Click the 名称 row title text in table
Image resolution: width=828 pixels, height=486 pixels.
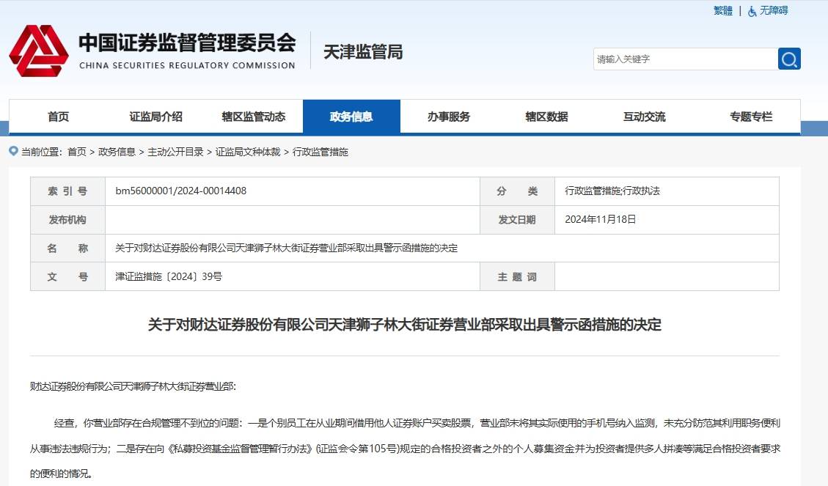[286, 248]
